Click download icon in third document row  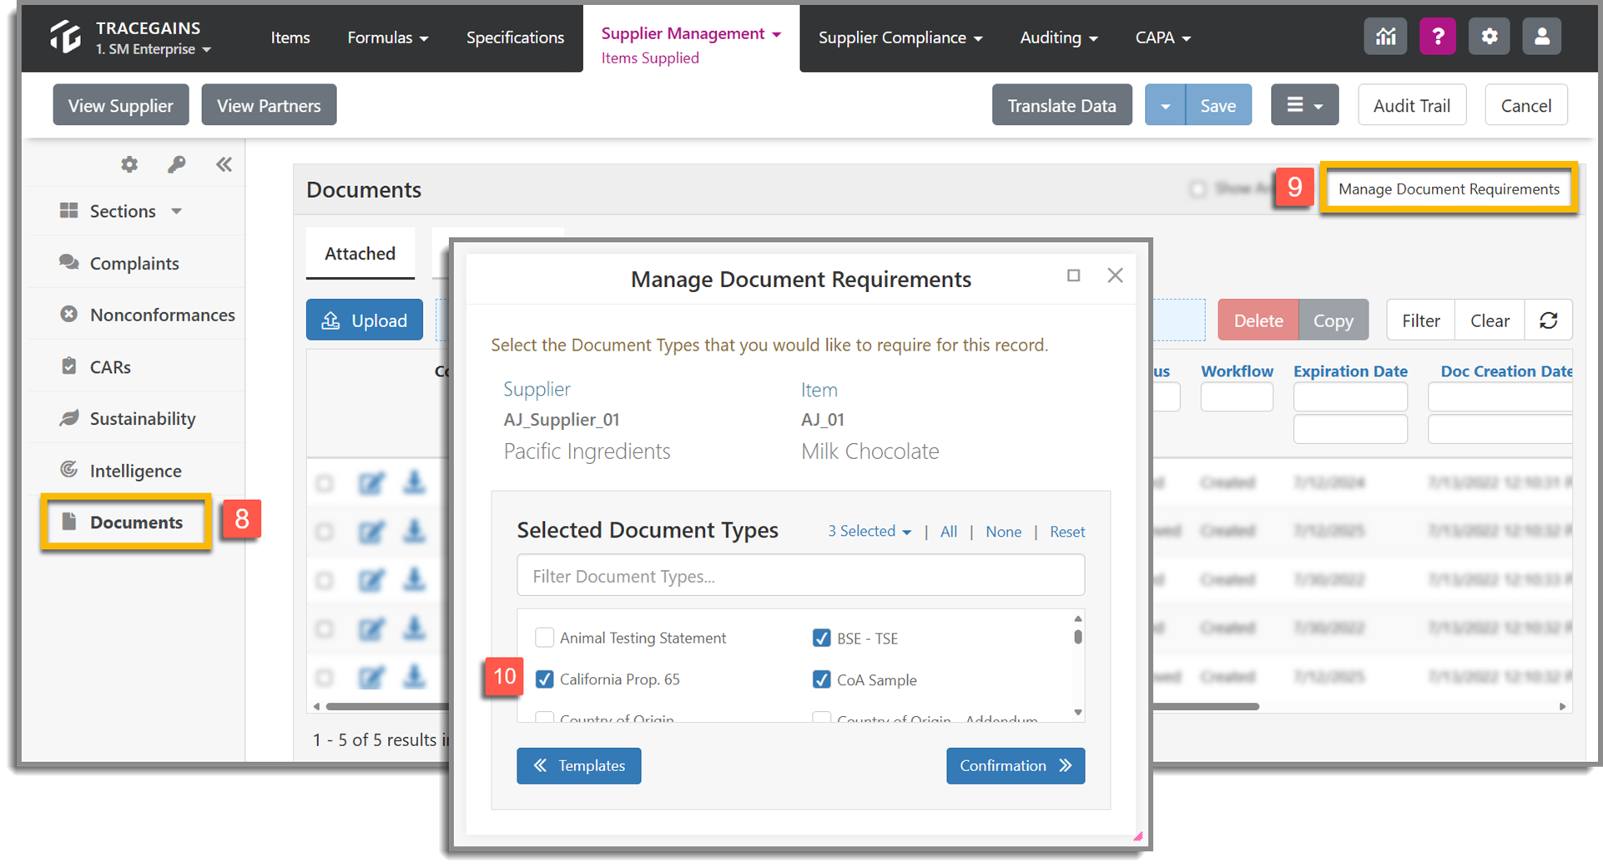point(414,579)
